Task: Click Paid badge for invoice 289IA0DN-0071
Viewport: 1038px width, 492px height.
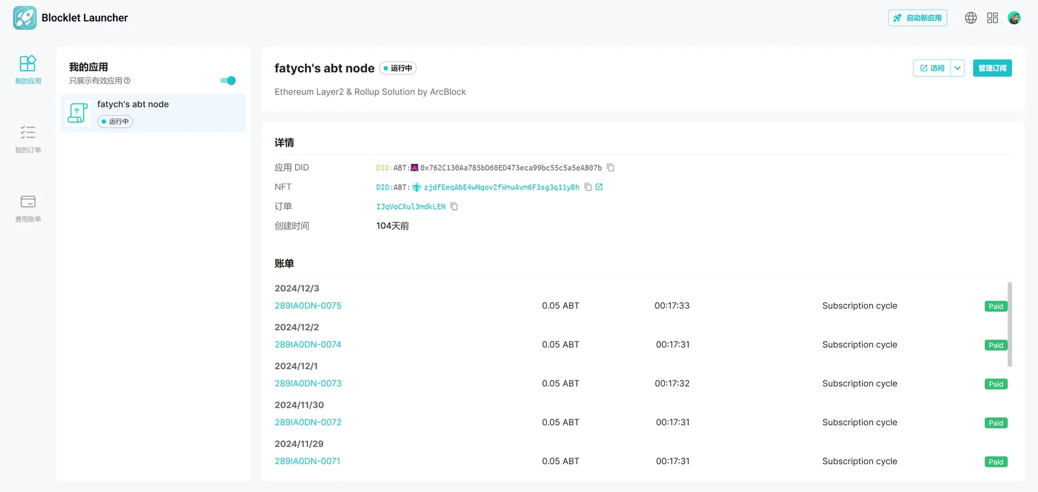Action: tap(996, 462)
